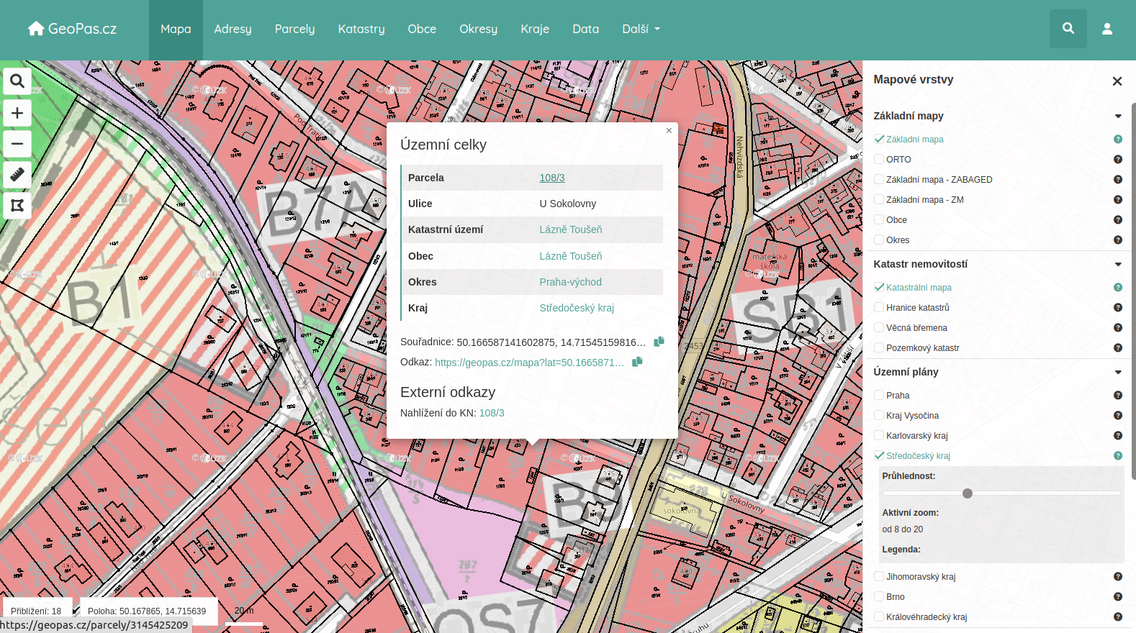Open the Další dropdown menu
Image resolution: width=1136 pixels, height=633 pixels.
(x=641, y=29)
